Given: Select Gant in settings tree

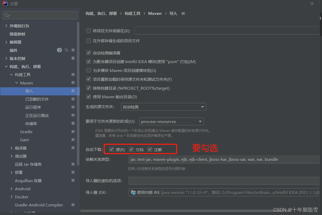Looking at the screenshot, I should tap(24, 140).
